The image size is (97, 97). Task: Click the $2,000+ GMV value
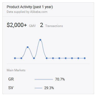click(17, 25)
